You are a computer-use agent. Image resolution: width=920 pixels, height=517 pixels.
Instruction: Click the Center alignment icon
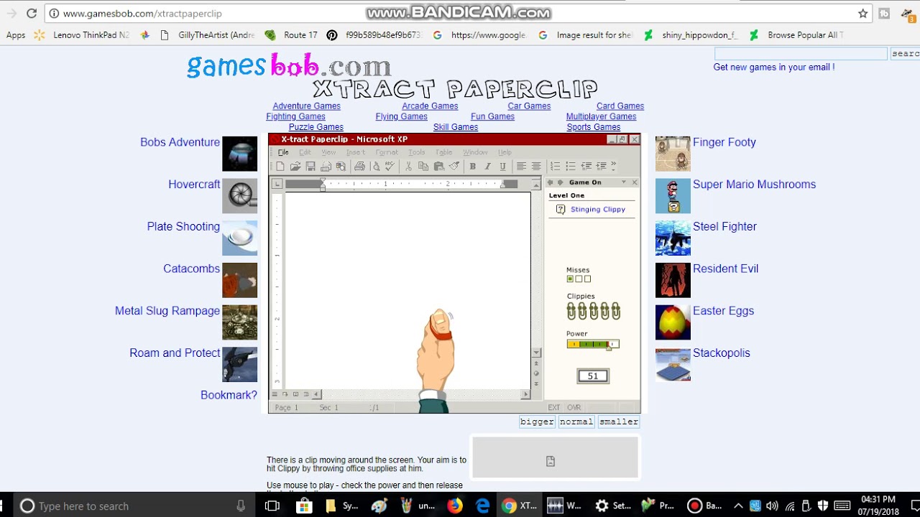coord(536,166)
